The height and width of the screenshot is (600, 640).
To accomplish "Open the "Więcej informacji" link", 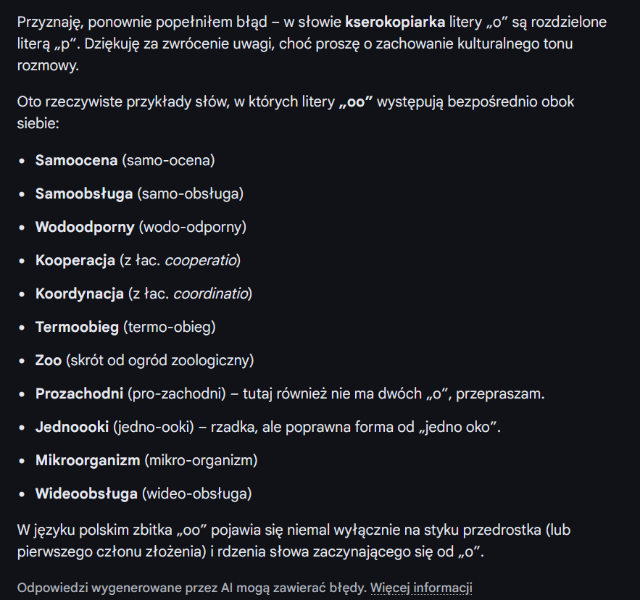I will (421, 587).
